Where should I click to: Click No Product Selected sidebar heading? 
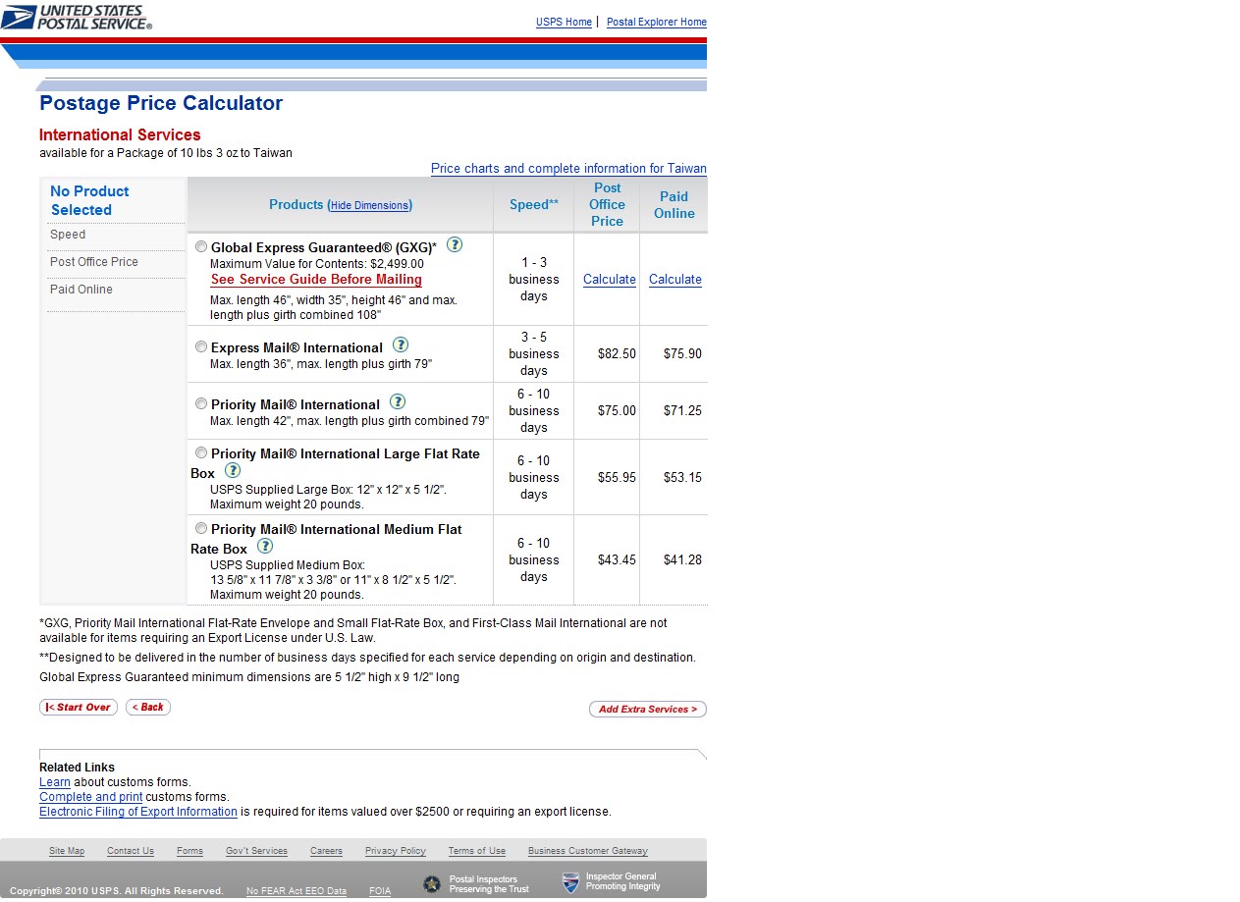pyautogui.click(x=89, y=200)
